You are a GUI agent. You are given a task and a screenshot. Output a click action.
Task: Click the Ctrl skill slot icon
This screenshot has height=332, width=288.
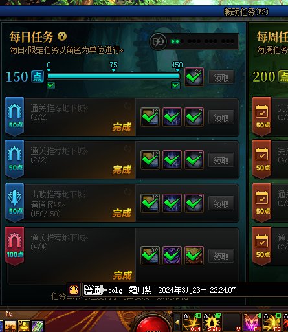point(192,322)
